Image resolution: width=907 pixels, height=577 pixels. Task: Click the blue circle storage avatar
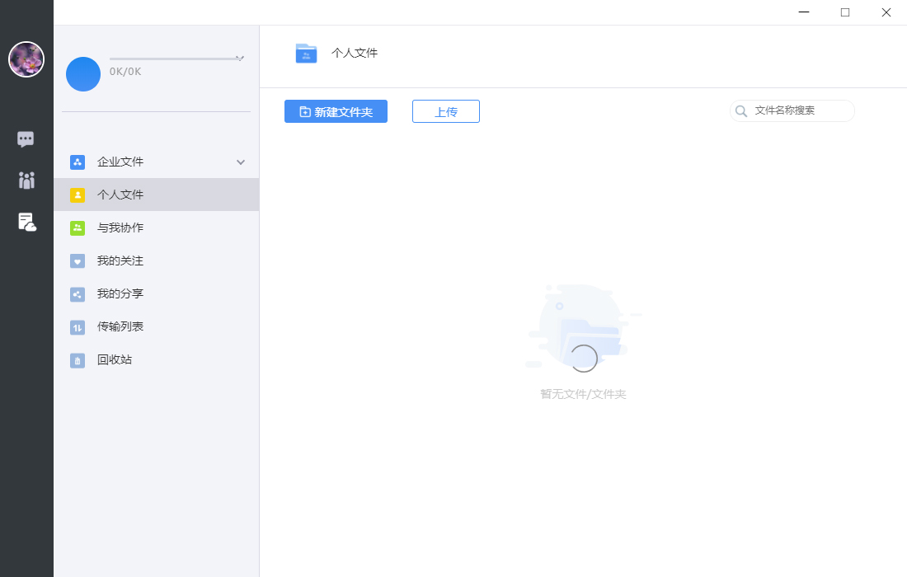coord(83,74)
